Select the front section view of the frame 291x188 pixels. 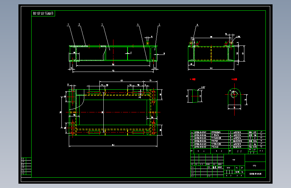tap(113, 54)
